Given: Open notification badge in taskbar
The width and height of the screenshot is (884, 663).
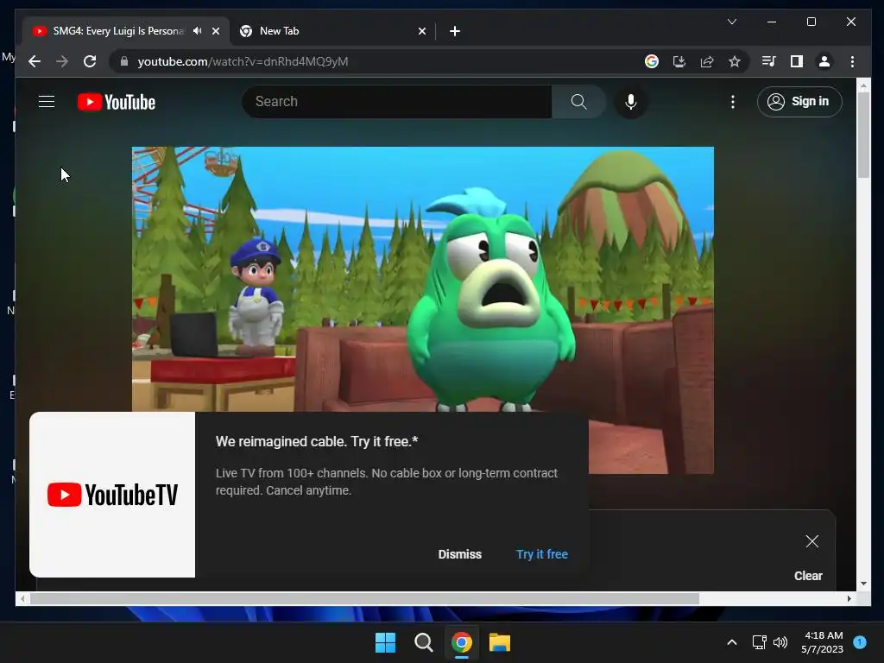Looking at the screenshot, I should [860, 641].
